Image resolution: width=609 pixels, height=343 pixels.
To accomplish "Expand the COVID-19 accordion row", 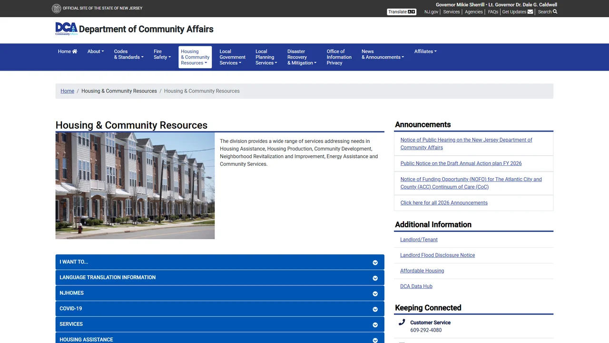I will click(220, 309).
